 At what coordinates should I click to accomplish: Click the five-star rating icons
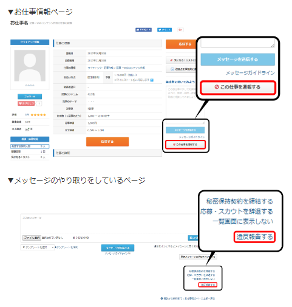(38, 115)
